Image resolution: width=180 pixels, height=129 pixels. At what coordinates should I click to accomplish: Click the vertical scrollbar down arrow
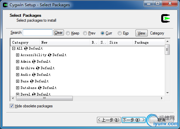[x=167, y=93]
